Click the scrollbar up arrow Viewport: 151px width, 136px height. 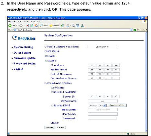pos(146,33)
